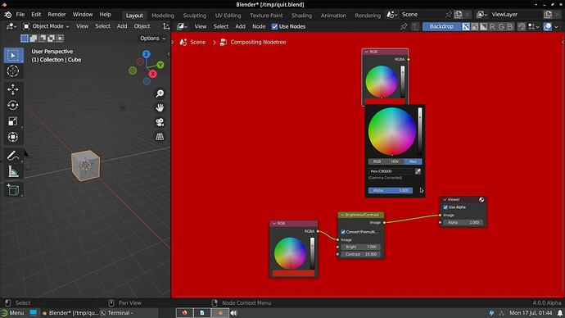Adjust the Alpha slider in color picker
Screen dimensions: 565x318
pyautogui.click(x=391, y=190)
